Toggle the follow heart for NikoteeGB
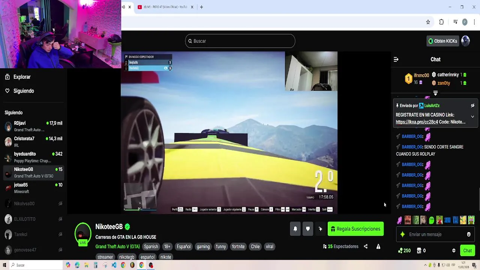480x270 pixels. click(x=308, y=229)
